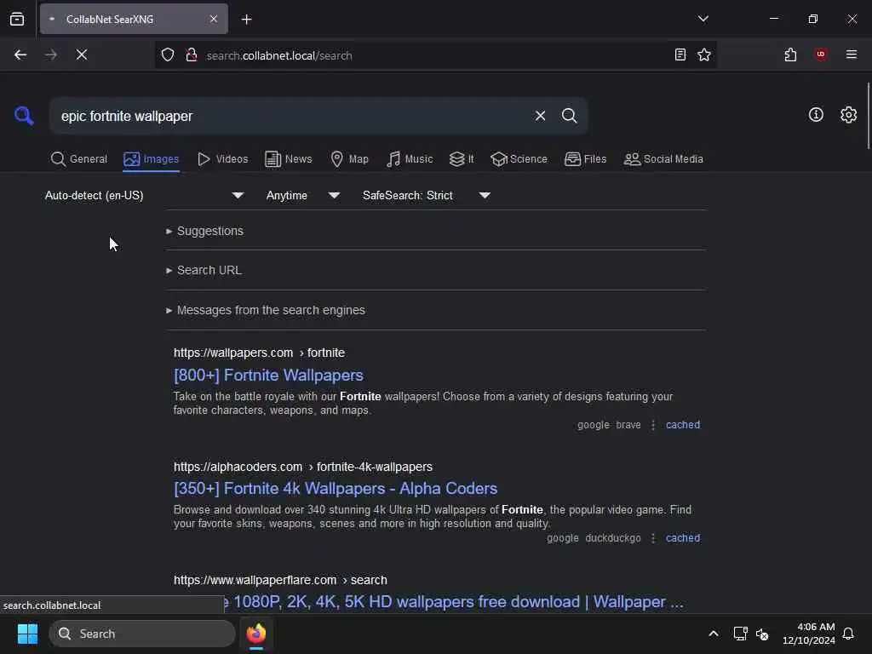Switch to the Map category tab
This screenshot has width=872, height=654.
point(349,159)
